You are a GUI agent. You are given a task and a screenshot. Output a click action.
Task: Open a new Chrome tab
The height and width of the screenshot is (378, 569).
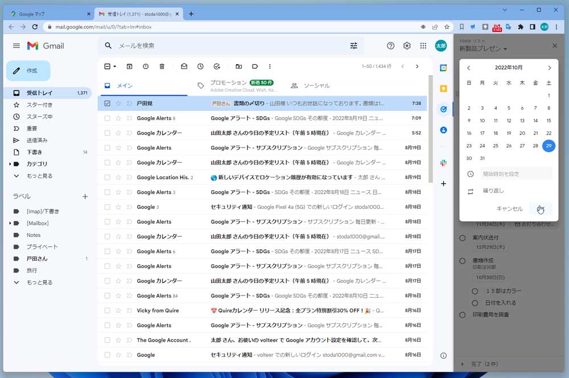191,14
